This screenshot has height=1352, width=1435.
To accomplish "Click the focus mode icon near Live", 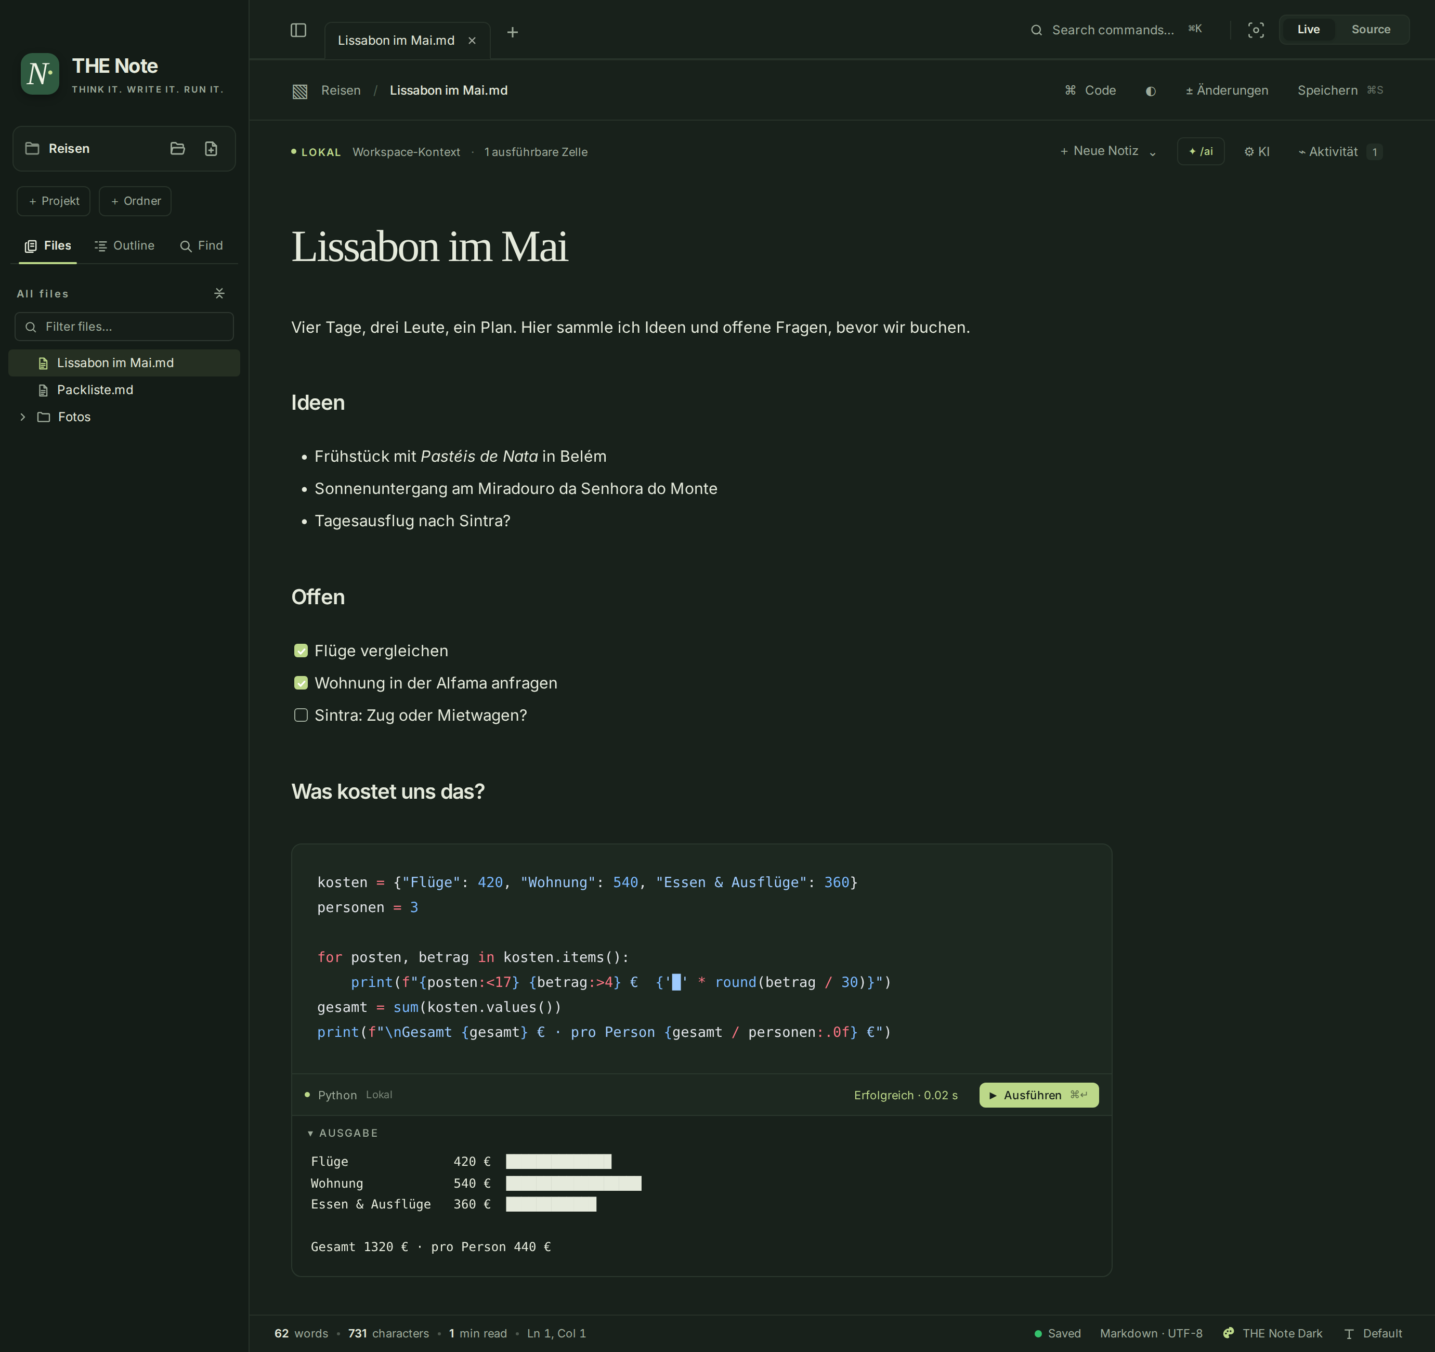I will [1256, 30].
